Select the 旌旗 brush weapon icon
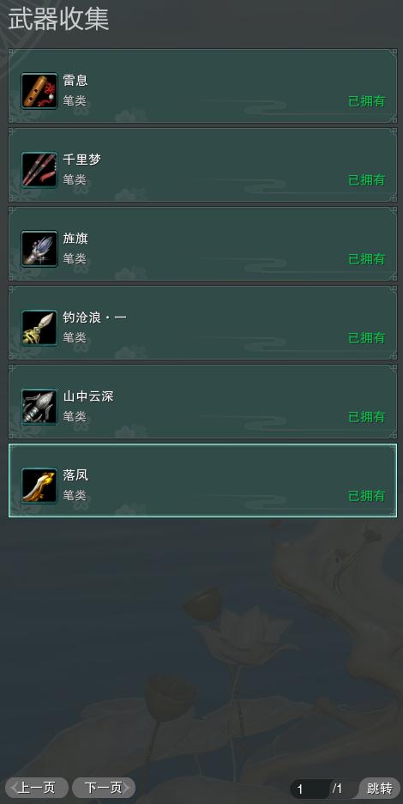The image size is (403, 804). click(39, 249)
